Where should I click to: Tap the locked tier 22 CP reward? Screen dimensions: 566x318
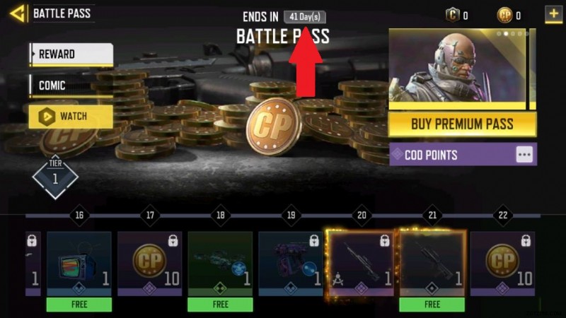tap(502, 264)
